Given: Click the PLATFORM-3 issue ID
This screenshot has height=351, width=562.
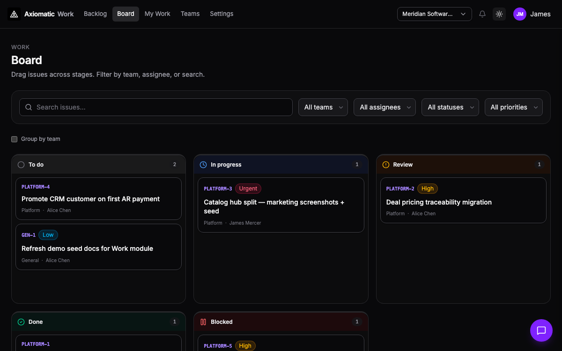Looking at the screenshot, I should tap(218, 189).
